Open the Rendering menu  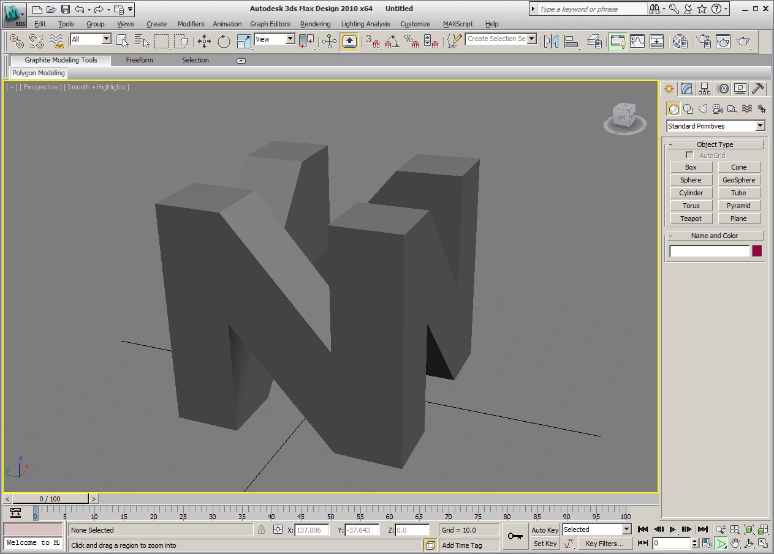pyautogui.click(x=315, y=24)
